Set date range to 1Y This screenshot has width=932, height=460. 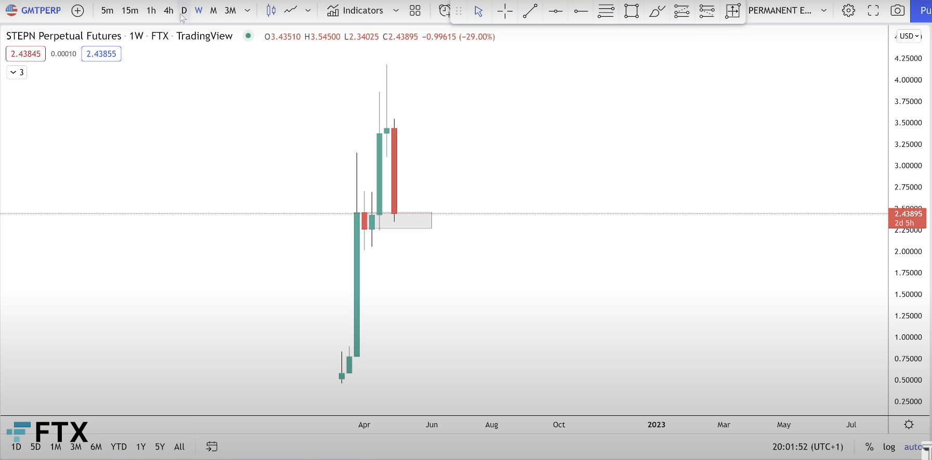(141, 447)
